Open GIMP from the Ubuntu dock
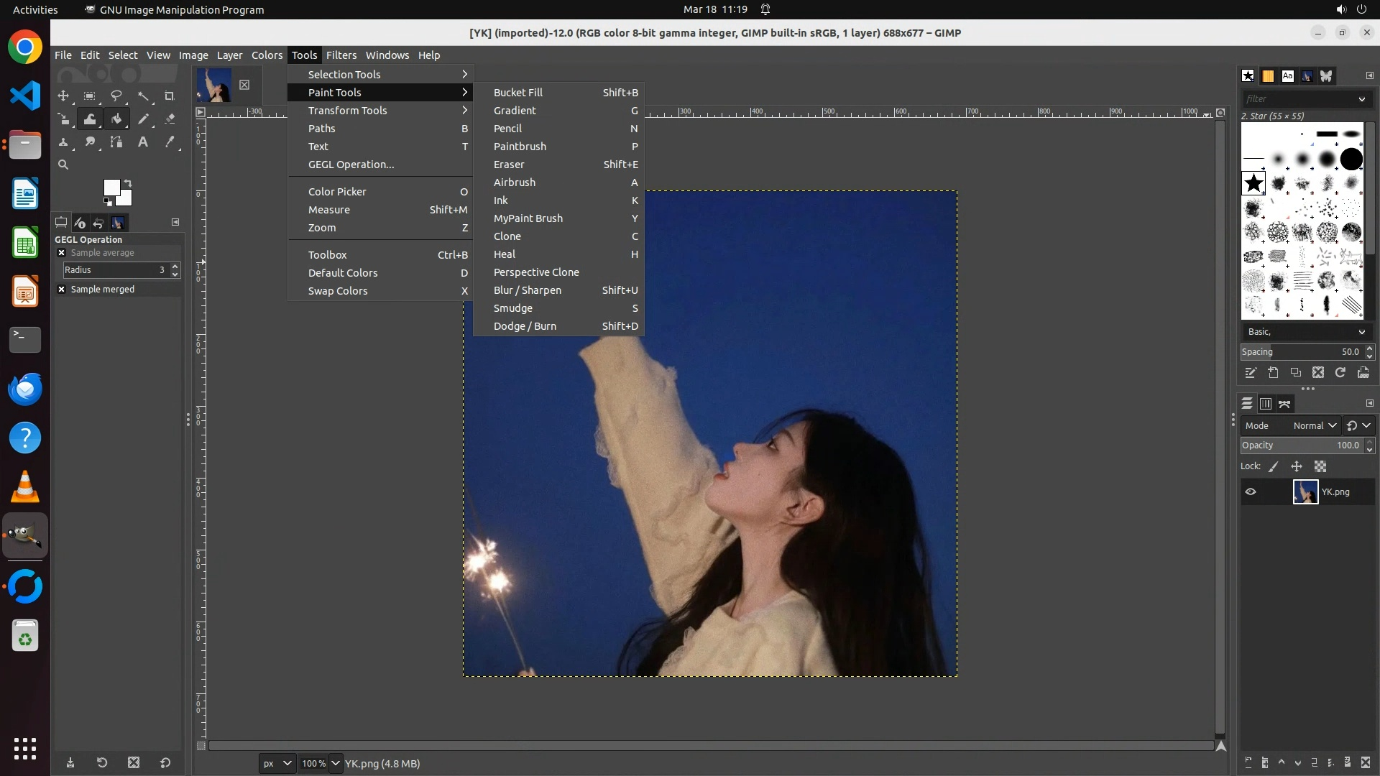 (x=25, y=535)
